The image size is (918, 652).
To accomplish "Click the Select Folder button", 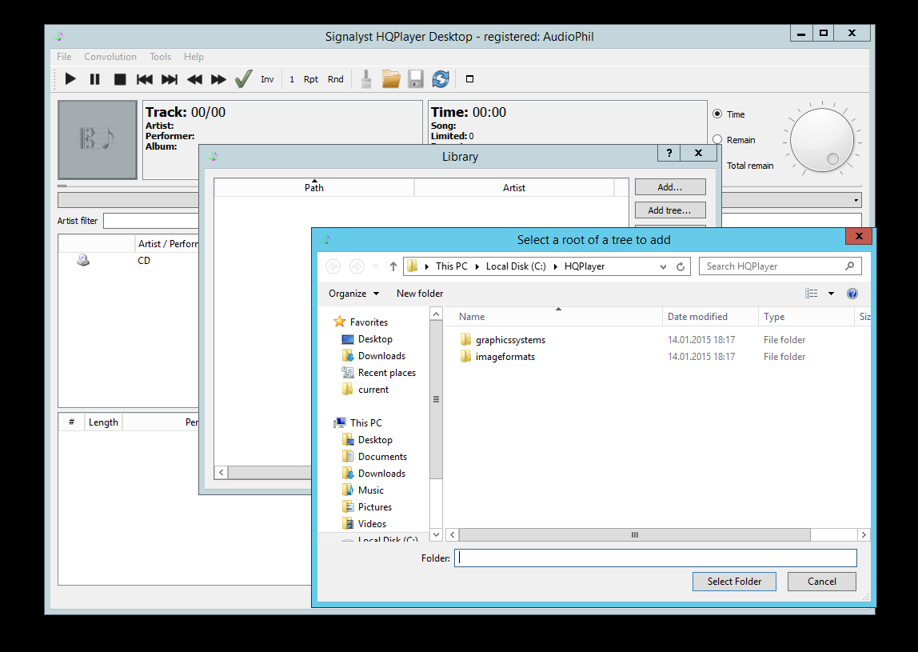I will [734, 582].
